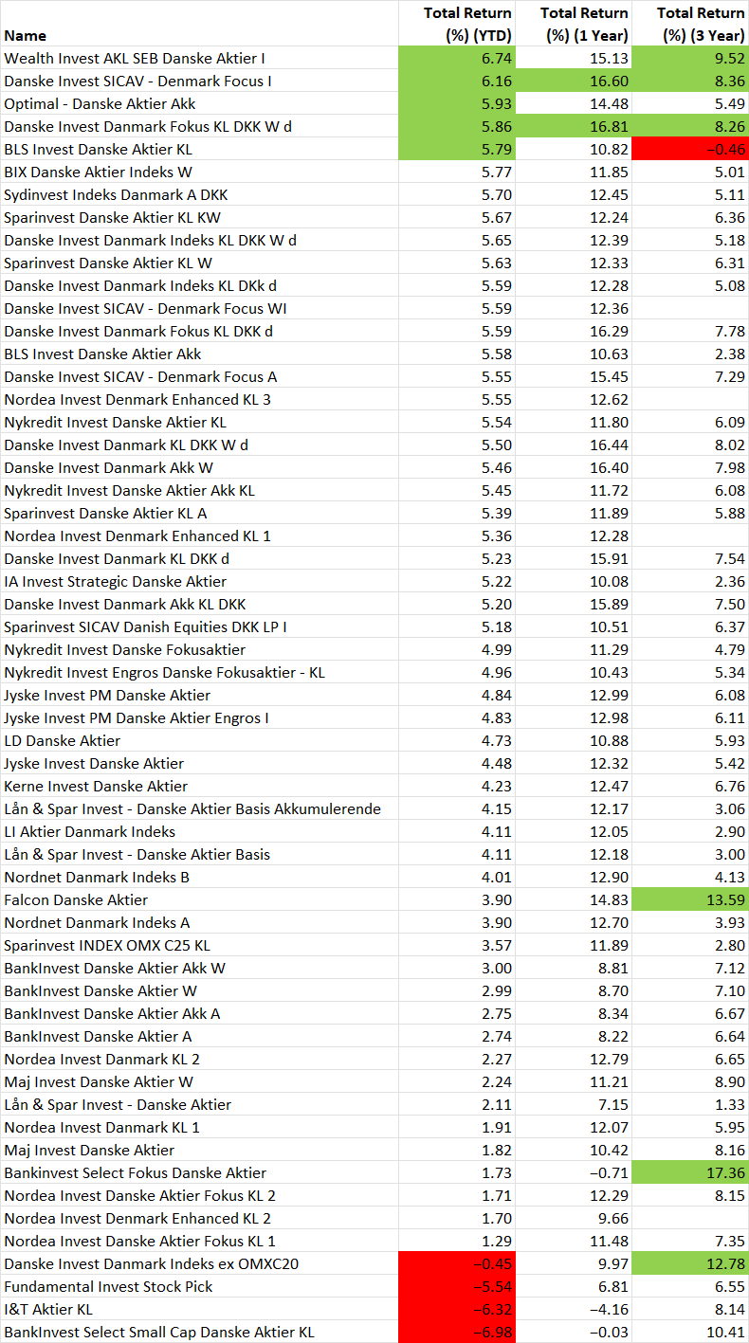Select the Jyske Invest Danske Aktier cell
This screenshot has height=1343, width=749.
(200, 763)
